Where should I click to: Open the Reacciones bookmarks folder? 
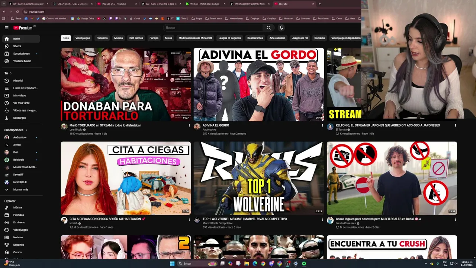(321, 19)
